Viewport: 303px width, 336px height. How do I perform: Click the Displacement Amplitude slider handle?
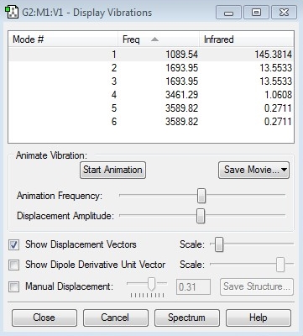tap(201, 216)
